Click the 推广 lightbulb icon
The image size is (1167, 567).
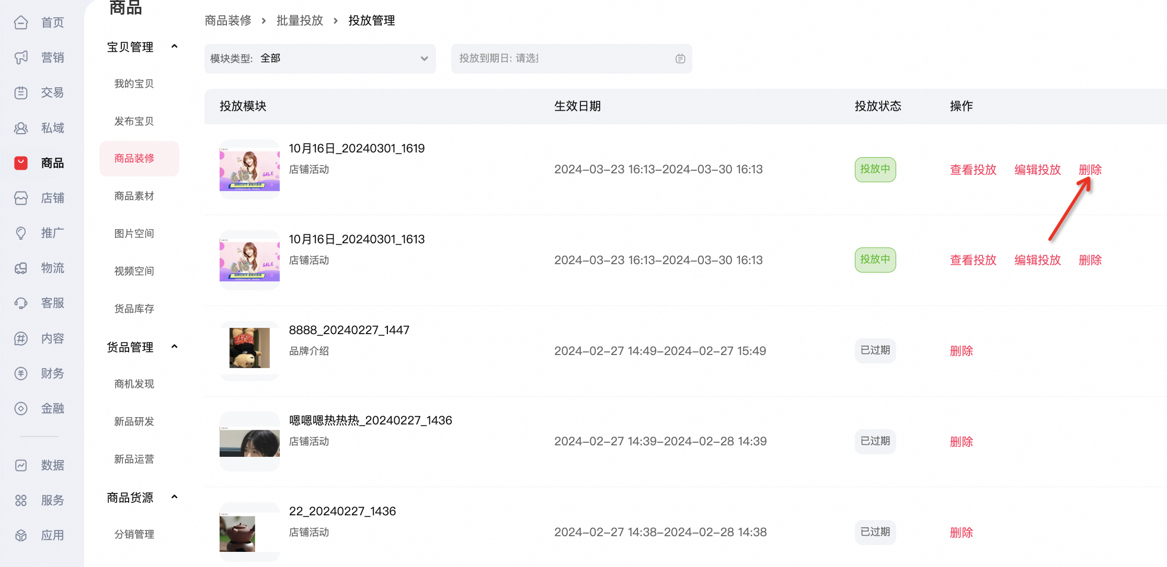(x=21, y=233)
